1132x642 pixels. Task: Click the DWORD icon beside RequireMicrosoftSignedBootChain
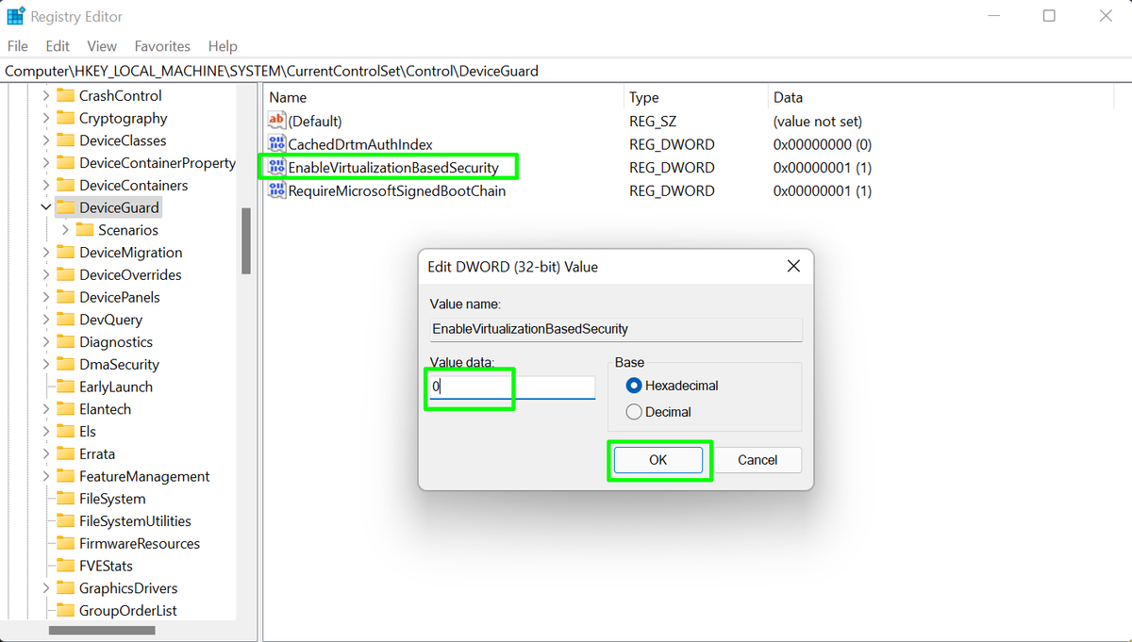point(277,190)
